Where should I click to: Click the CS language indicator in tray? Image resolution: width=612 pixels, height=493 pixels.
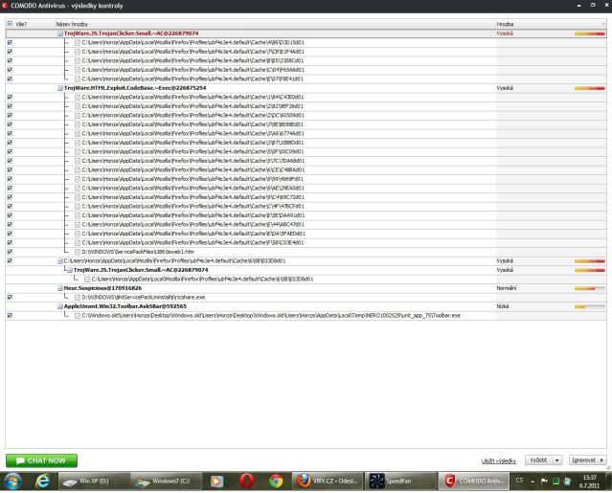[x=519, y=481]
